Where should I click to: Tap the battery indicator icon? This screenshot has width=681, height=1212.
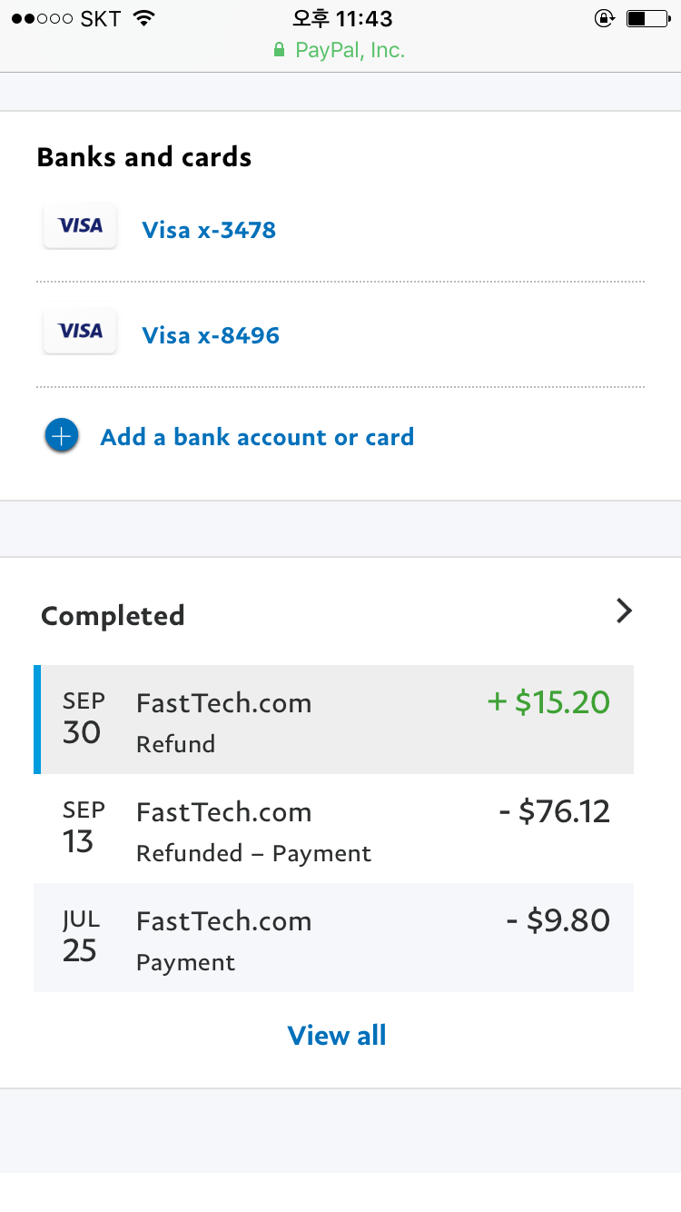646,18
